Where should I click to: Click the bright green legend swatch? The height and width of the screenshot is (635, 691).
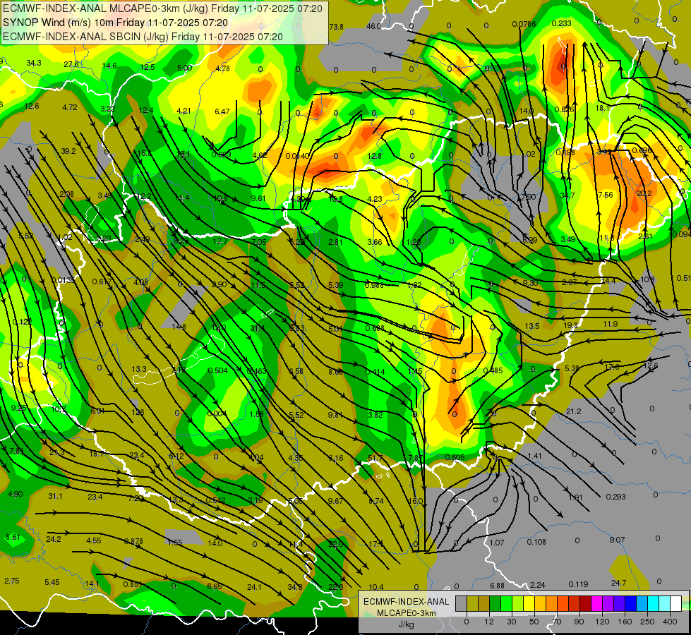(x=506, y=603)
